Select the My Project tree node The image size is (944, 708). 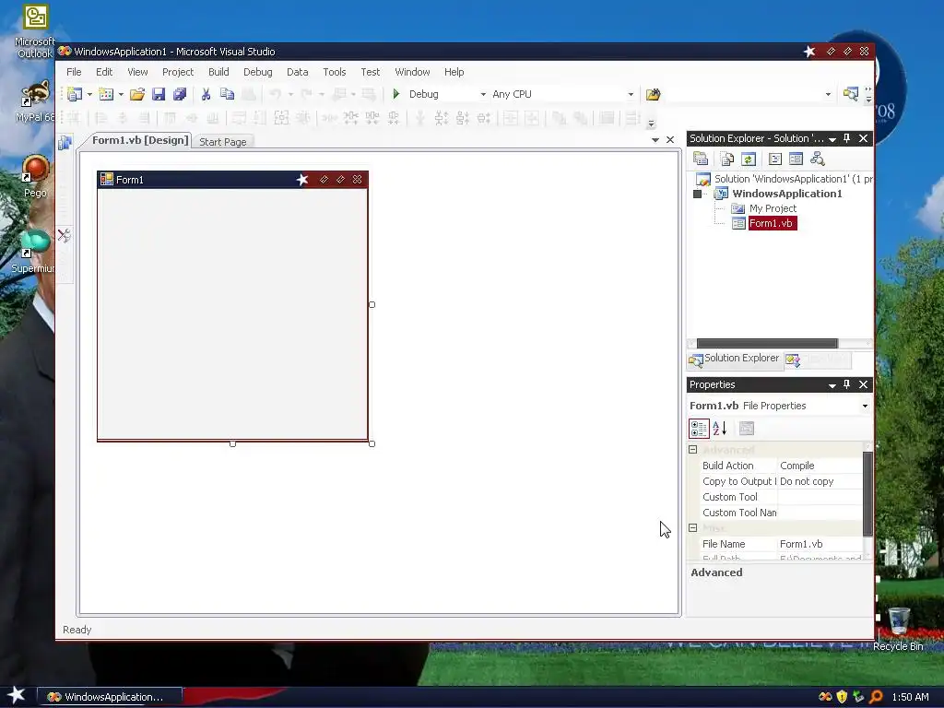[x=773, y=208]
